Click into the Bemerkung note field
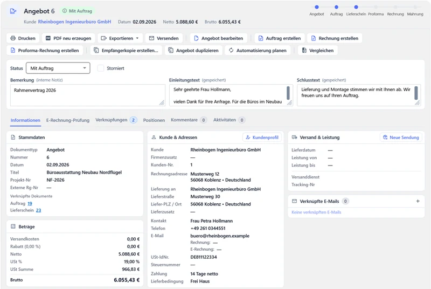 click(x=88, y=95)
